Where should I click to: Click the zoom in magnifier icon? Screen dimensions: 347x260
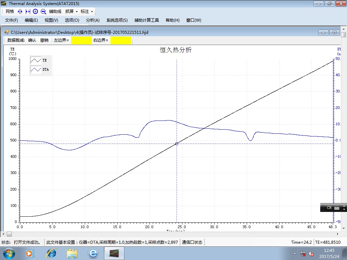(x=36, y=12)
